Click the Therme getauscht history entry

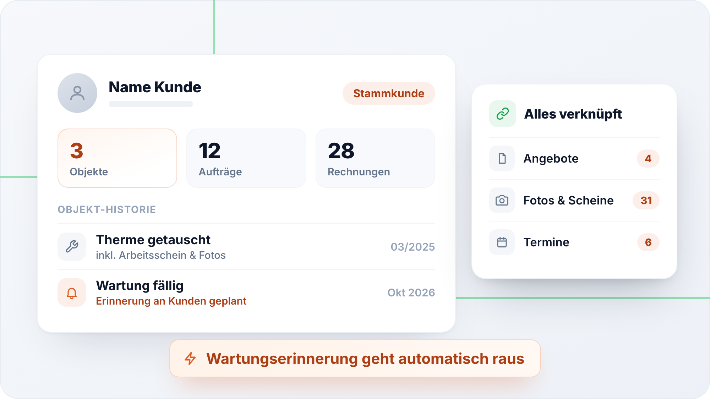point(246,247)
